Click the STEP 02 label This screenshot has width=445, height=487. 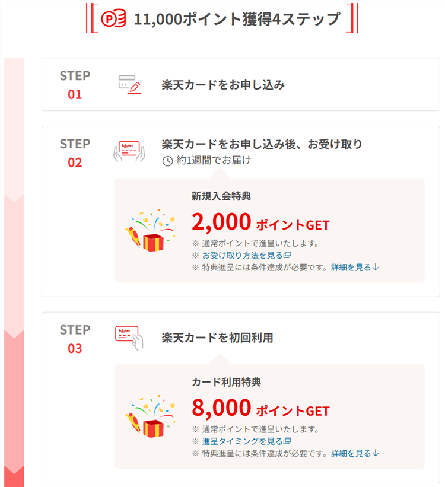pos(75,153)
